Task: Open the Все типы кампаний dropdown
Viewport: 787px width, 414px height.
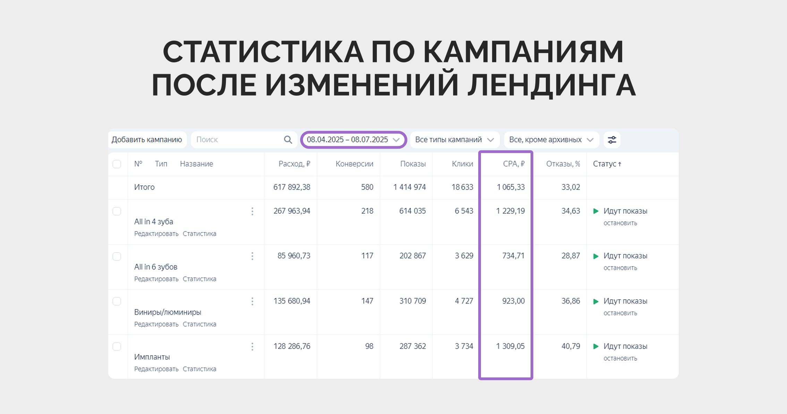Action: tap(454, 140)
